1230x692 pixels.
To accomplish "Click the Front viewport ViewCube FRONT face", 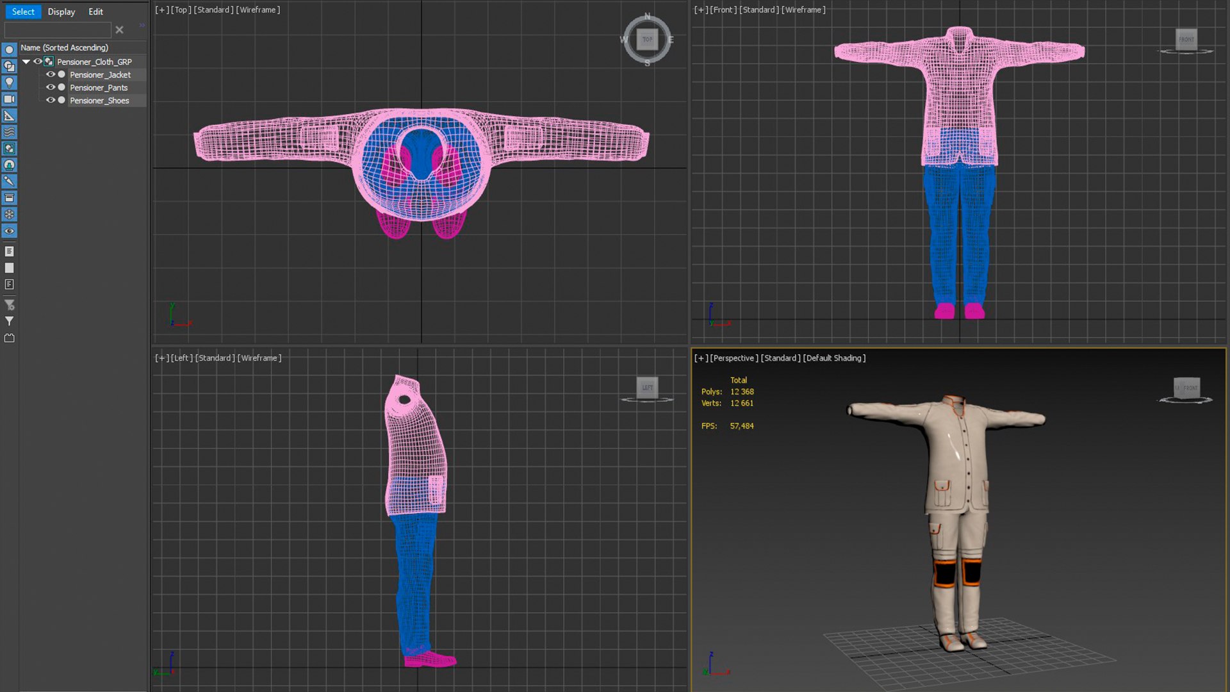I will tap(1186, 39).
